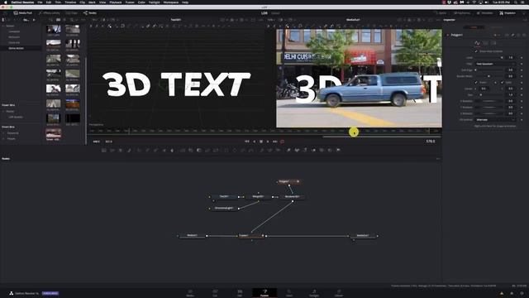Open the Playback menu

[x=116, y=2]
